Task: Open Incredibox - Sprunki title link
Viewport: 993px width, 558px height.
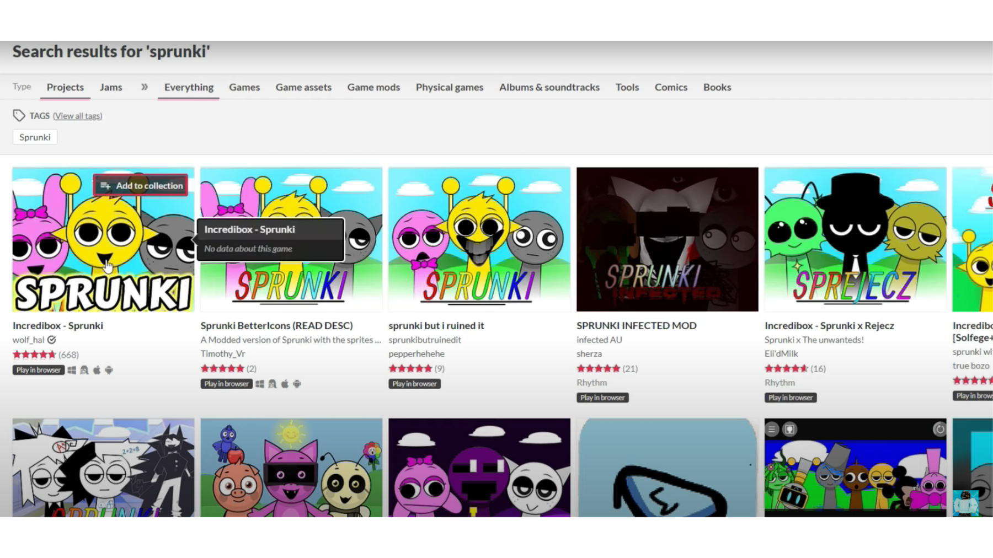Action: [58, 325]
